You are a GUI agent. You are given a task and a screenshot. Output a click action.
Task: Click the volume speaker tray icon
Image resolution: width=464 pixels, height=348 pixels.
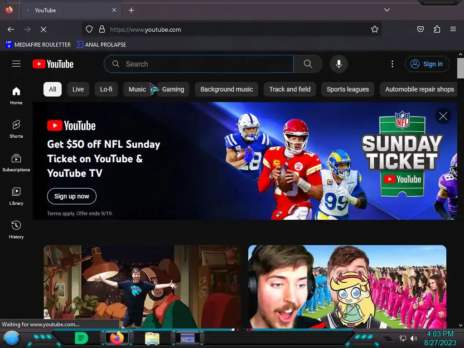(413, 338)
